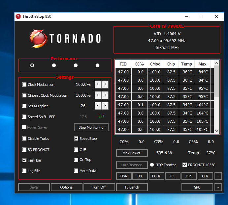228x205 pixels.
Task: Click the 4685.54 MHz frequency readout
Action: pyautogui.click(x=167, y=48)
